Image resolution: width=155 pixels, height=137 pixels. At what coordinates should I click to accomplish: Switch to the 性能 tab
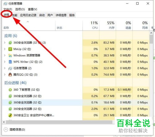click(x=15, y=15)
